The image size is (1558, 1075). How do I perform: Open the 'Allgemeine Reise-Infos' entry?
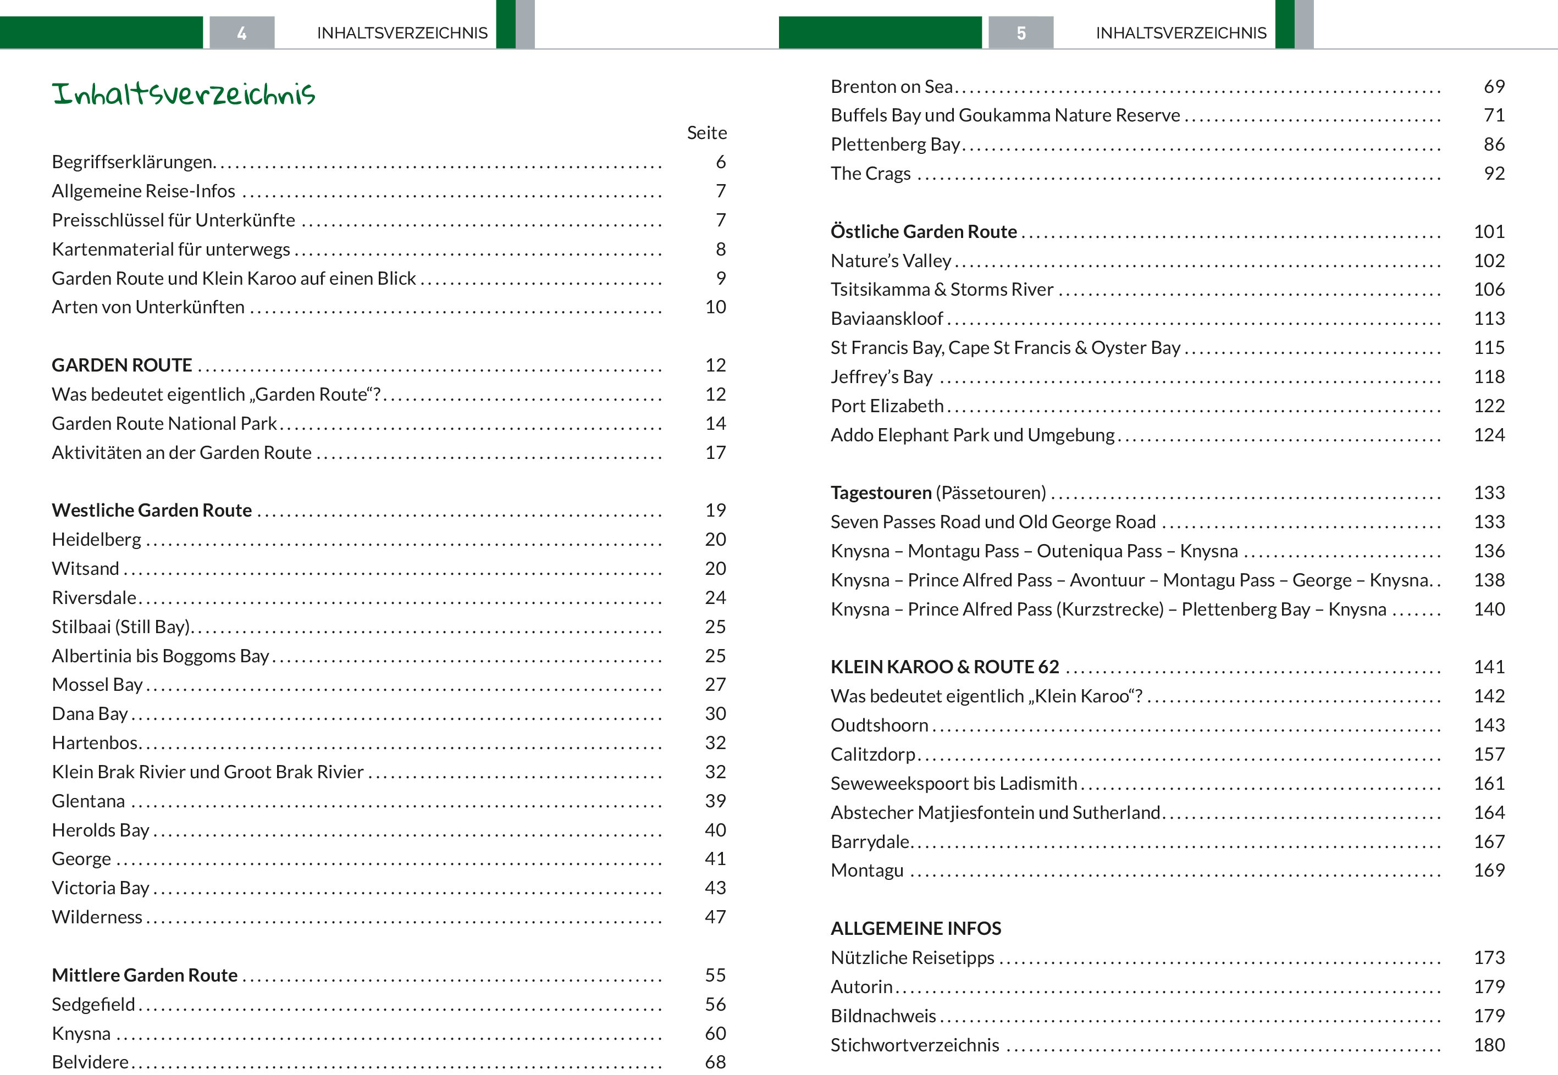(143, 191)
